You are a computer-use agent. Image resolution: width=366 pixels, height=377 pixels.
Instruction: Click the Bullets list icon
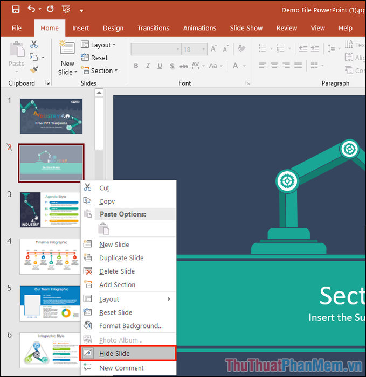tap(263, 48)
